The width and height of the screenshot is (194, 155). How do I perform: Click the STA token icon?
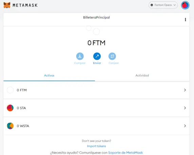(10, 108)
